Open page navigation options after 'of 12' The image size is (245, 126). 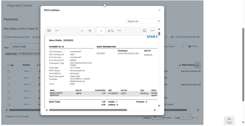[x=119, y=31]
